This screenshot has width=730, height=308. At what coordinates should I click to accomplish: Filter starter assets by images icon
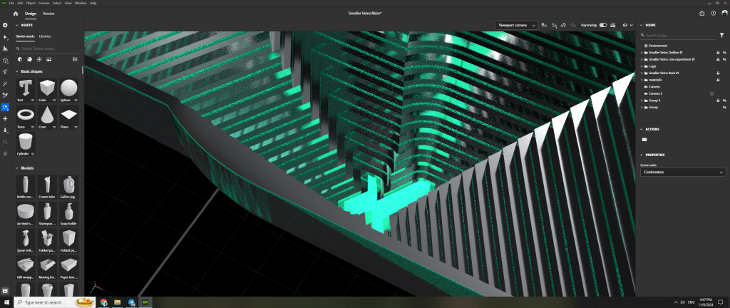pyautogui.click(x=48, y=59)
